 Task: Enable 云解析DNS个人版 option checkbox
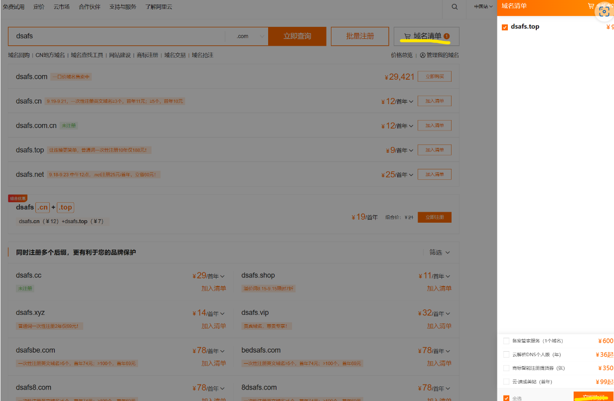point(506,355)
